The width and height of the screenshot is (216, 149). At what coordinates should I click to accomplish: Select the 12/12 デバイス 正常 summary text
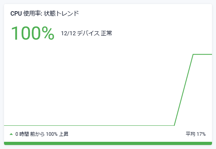(87, 33)
